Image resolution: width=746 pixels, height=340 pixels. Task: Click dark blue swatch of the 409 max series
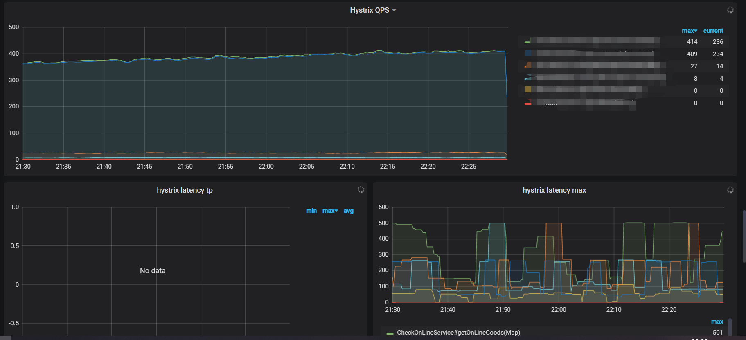pos(528,54)
